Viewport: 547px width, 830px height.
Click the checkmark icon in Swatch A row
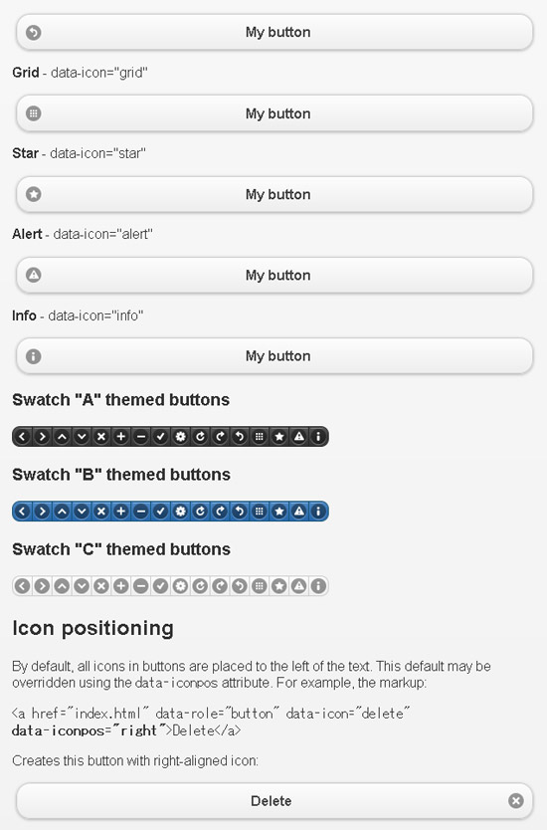coord(161,437)
